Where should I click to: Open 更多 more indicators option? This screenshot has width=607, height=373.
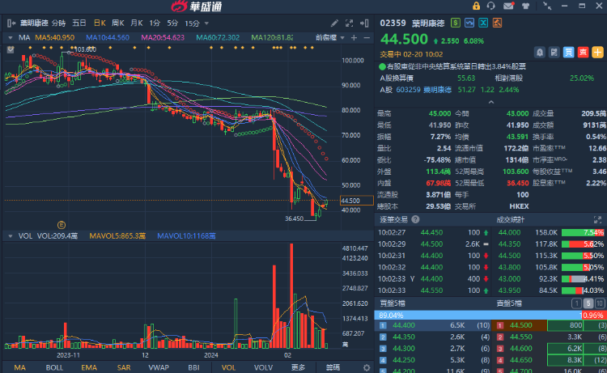(x=298, y=367)
